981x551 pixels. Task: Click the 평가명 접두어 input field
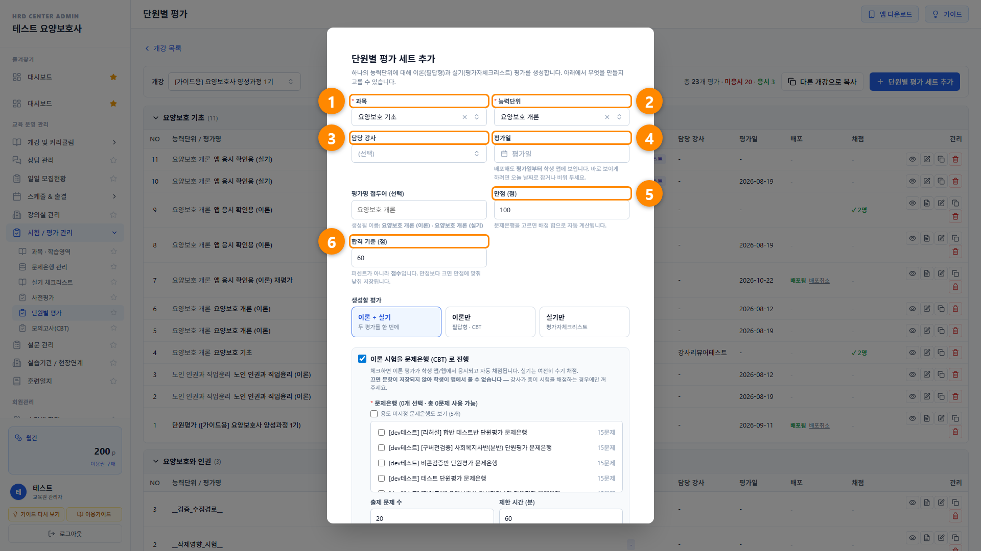[419, 210]
